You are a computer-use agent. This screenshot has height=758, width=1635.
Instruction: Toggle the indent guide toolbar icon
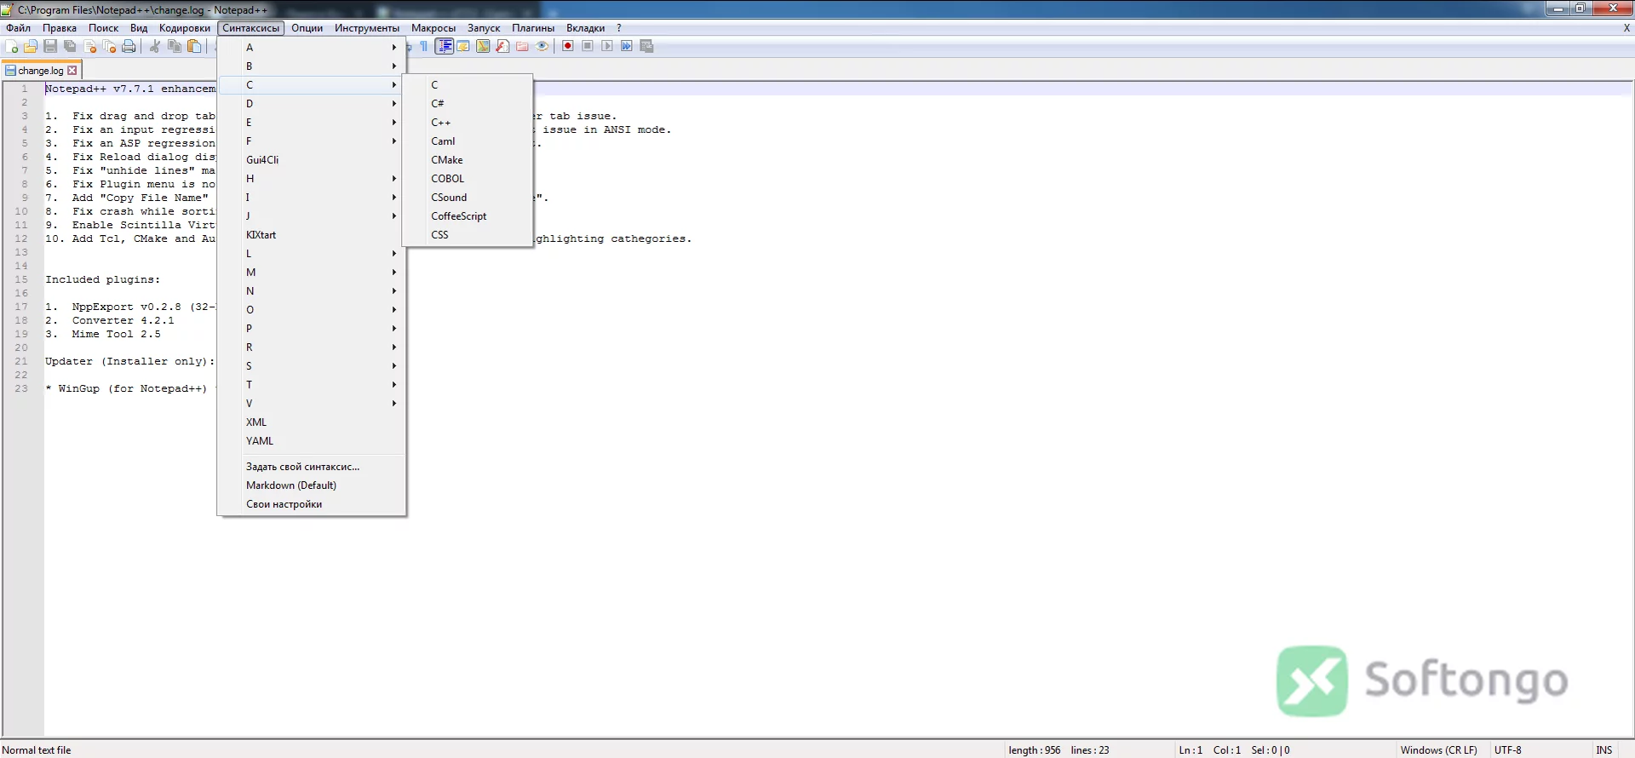(x=444, y=47)
